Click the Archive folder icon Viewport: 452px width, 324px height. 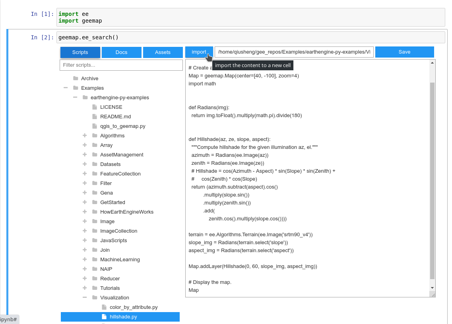(76, 79)
